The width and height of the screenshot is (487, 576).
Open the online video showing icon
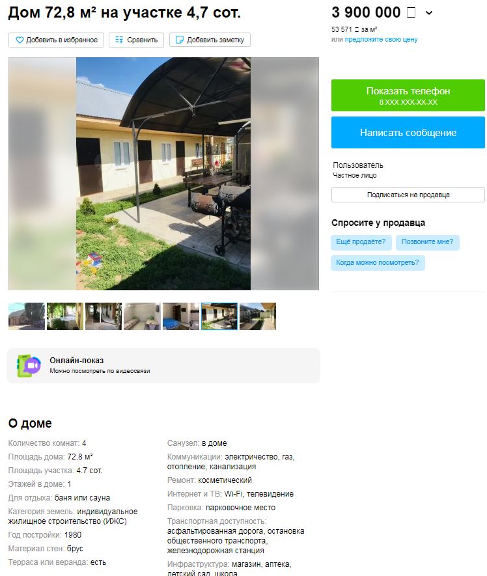tap(29, 366)
